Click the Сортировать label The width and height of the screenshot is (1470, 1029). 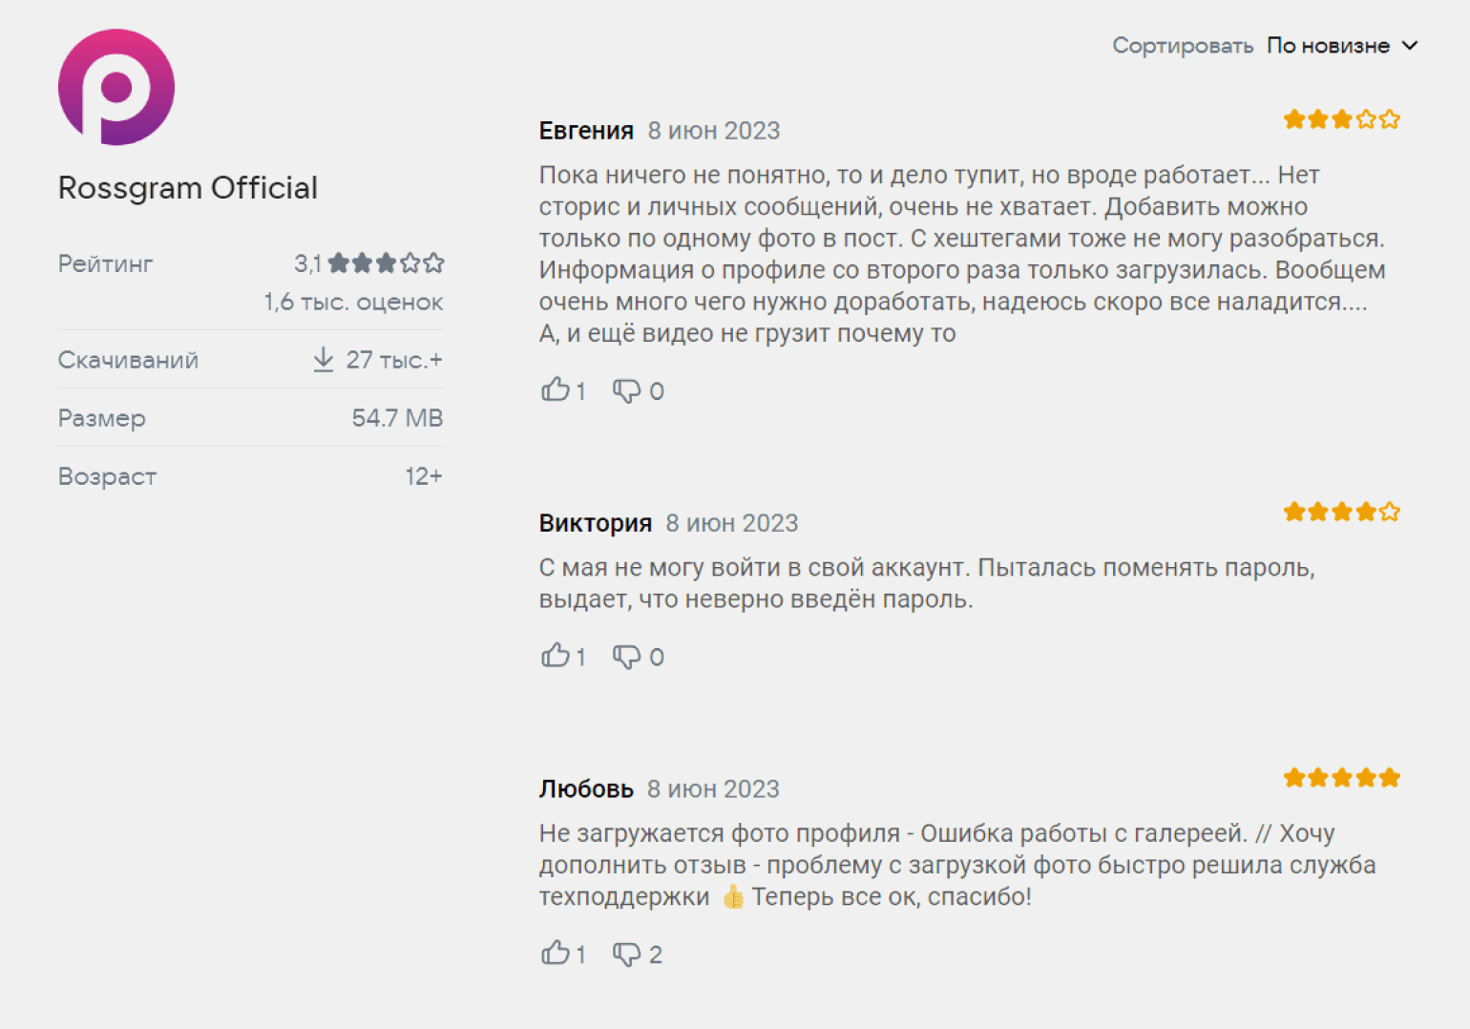click(x=1183, y=46)
